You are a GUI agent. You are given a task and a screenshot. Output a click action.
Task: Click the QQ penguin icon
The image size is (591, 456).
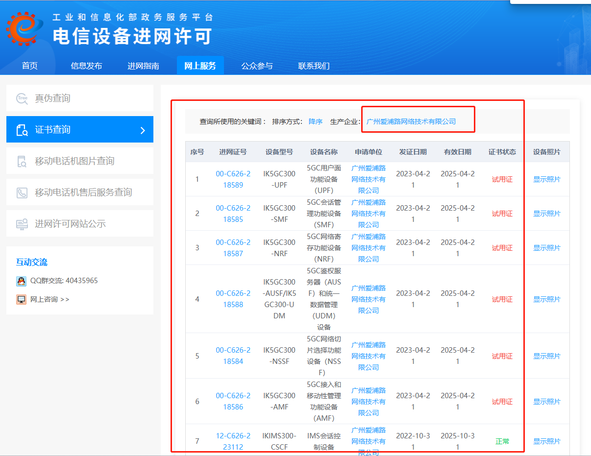coord(21,281)
